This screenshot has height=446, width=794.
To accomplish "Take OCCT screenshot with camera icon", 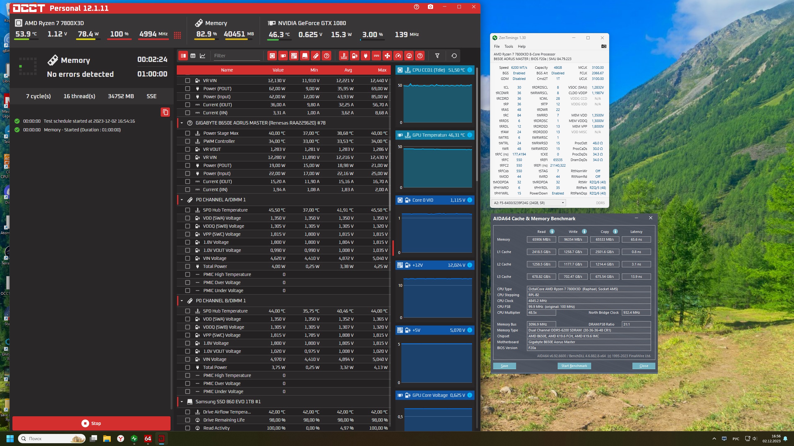I will point(430,7).
